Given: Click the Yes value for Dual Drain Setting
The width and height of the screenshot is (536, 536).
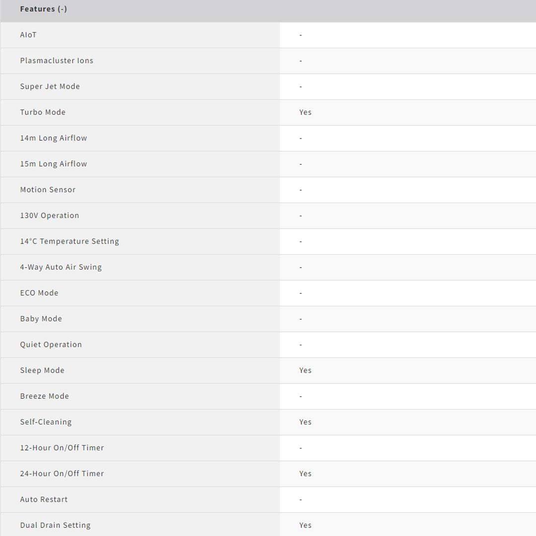Looking at the screenshot, I should coord(305,526).
